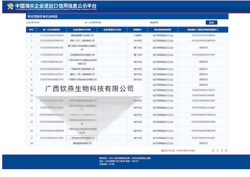Click credit code 91450706MAA7HH4E0L in second column
Screen dimensions: 250x177
click(52, 138)
